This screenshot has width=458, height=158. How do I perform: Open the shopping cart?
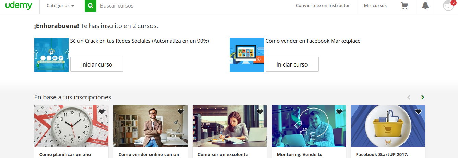tap(405, 6)
